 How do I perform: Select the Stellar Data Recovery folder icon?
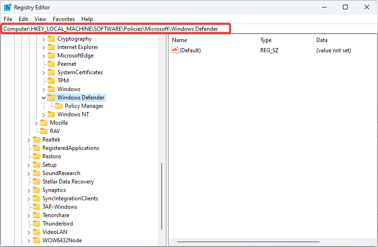(x=36, y=182)
